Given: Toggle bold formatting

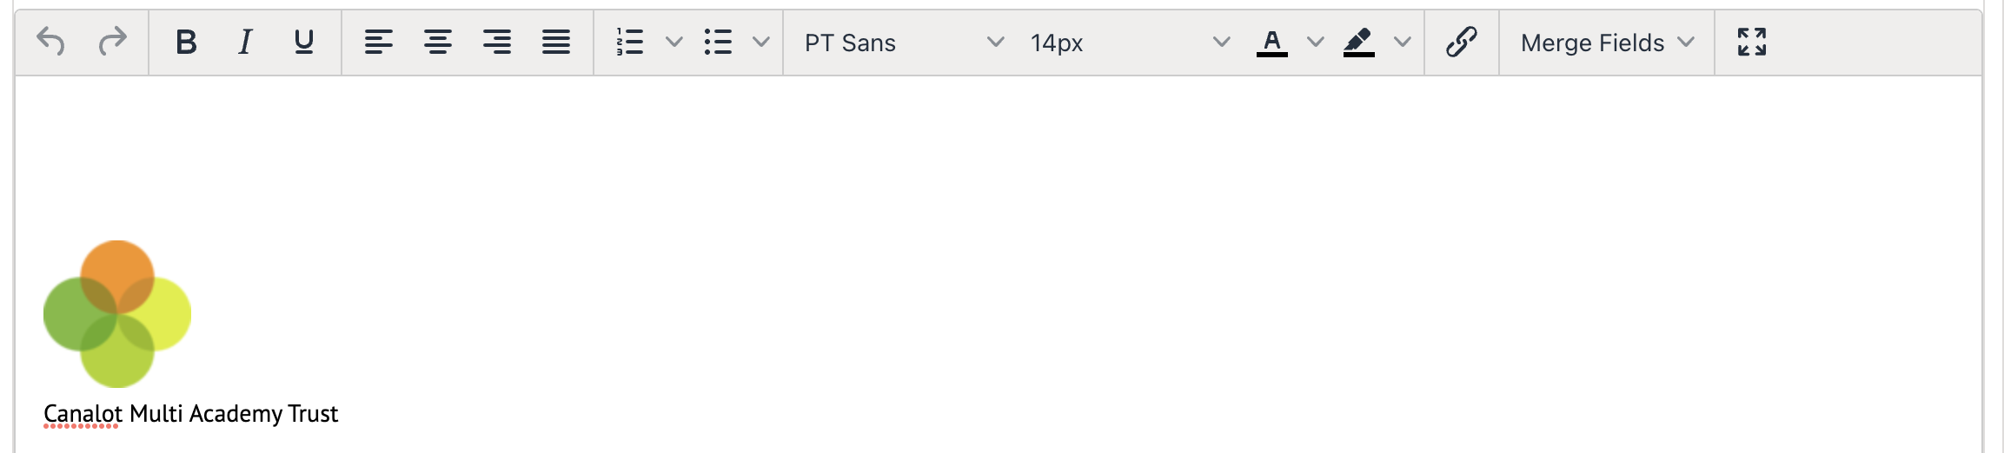Looking at the screenshot, I should pyautogui.click(x=186, y=42).
